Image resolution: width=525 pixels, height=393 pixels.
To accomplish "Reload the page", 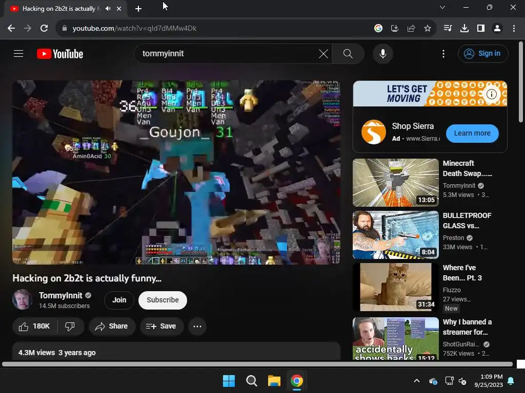I will (44, 29).
